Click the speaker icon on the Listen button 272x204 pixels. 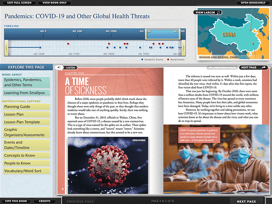pos(59,67)
